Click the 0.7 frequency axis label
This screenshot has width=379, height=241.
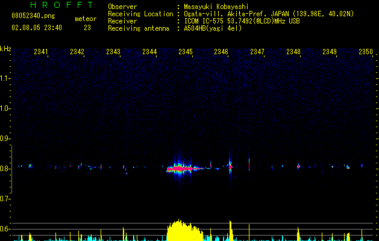5,199
